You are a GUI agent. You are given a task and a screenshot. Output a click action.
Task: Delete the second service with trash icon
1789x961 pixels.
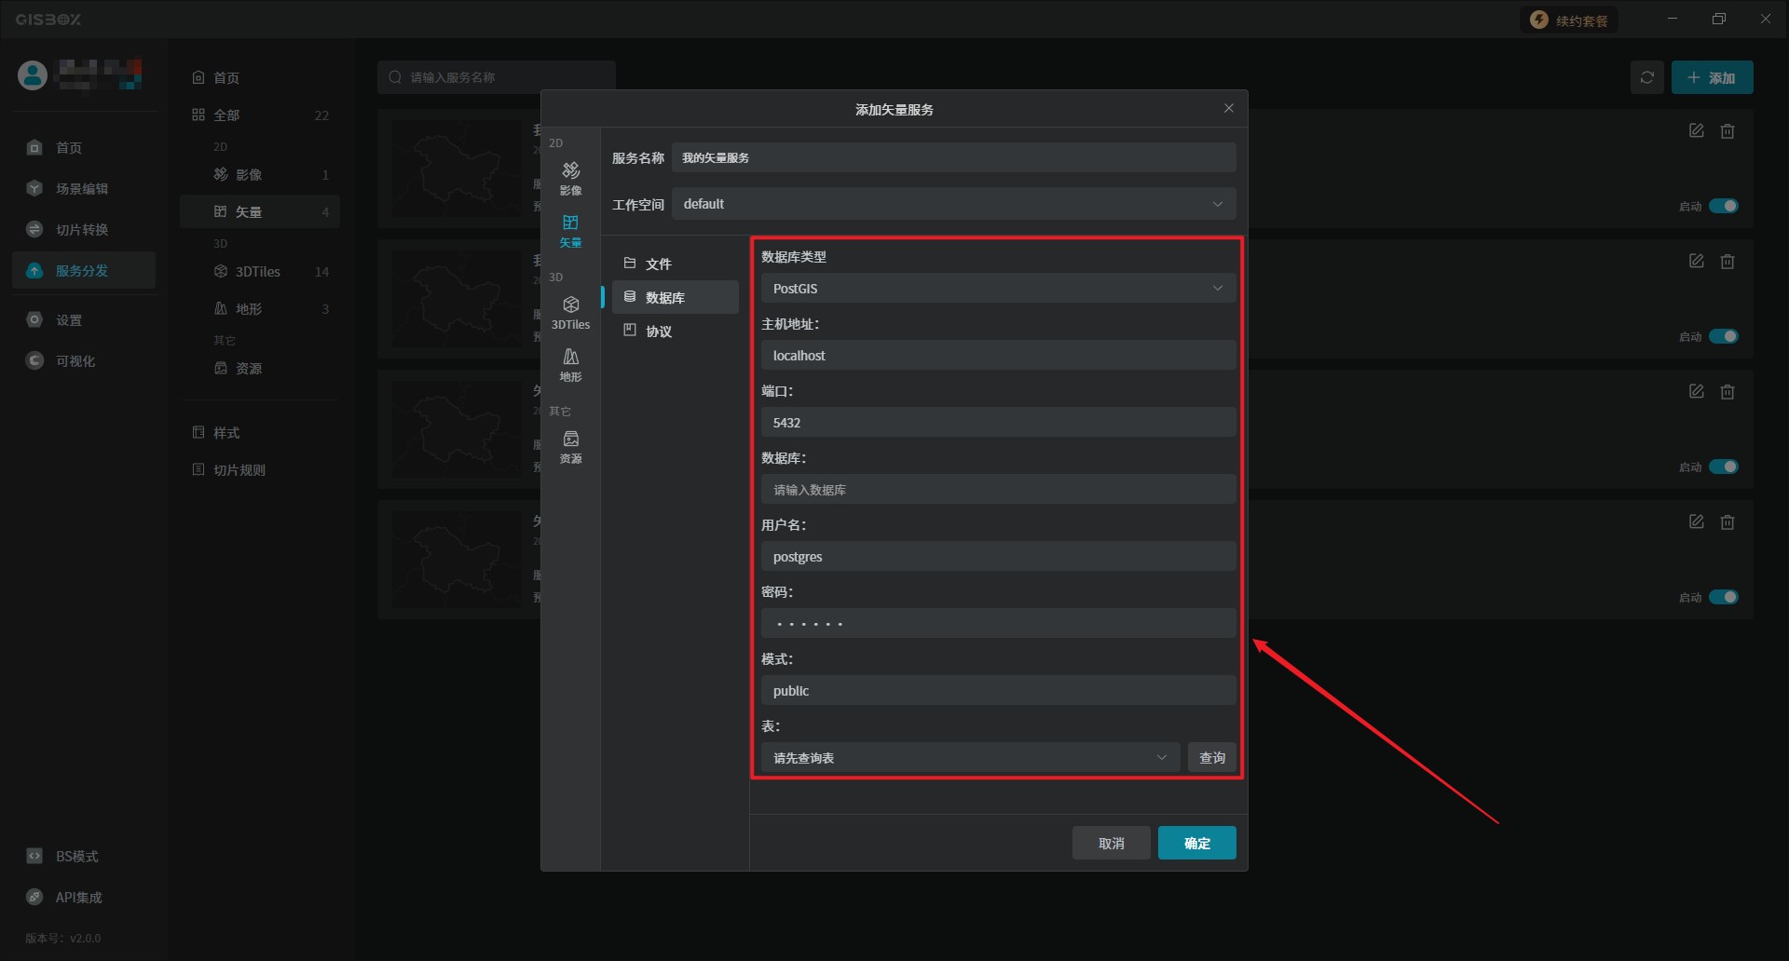coord(1727,262)
